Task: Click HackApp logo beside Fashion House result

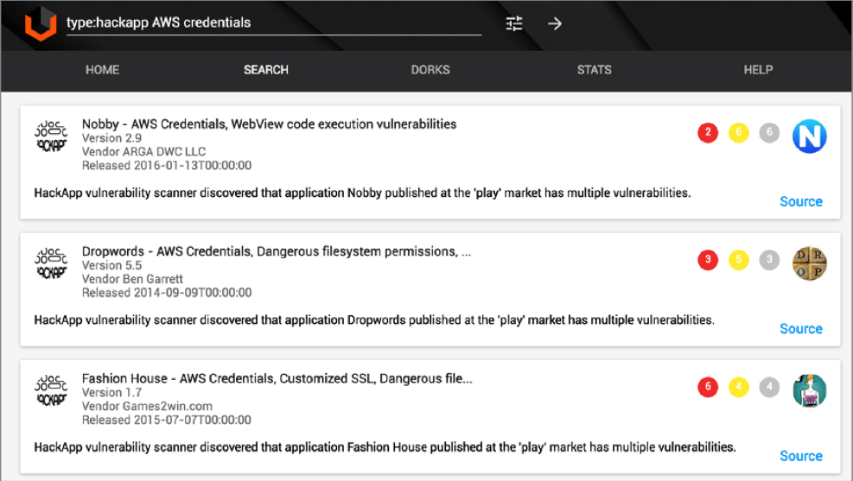Action: (51, 392)
